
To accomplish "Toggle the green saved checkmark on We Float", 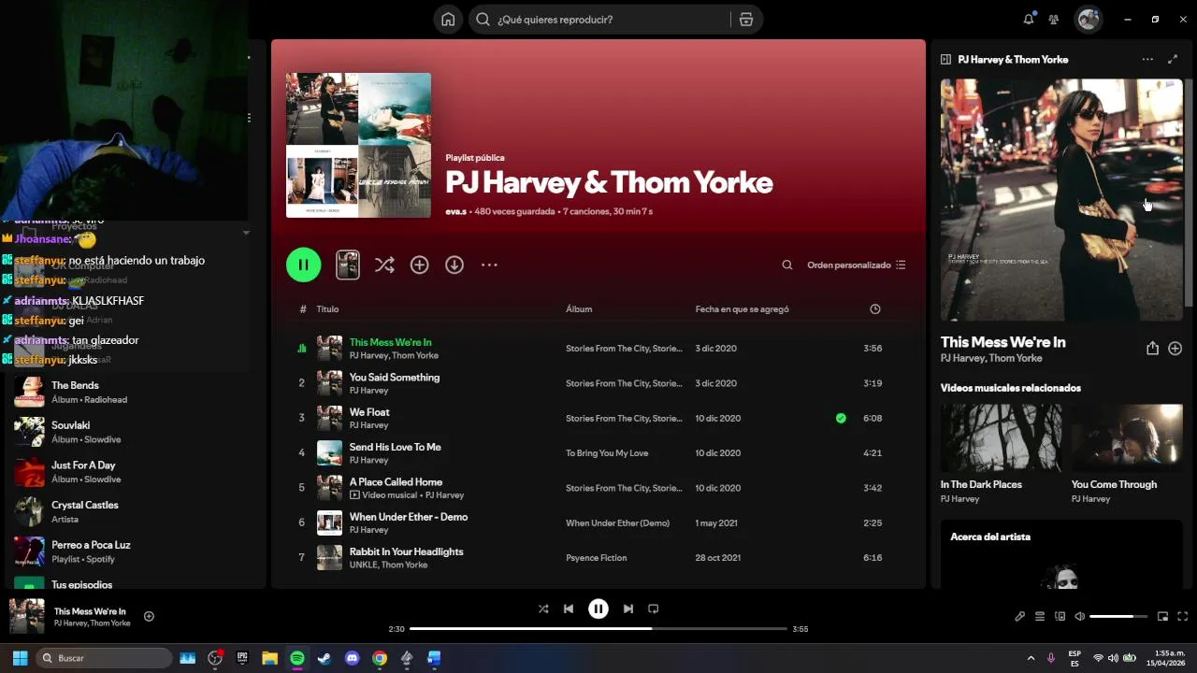I will (841, 418).
